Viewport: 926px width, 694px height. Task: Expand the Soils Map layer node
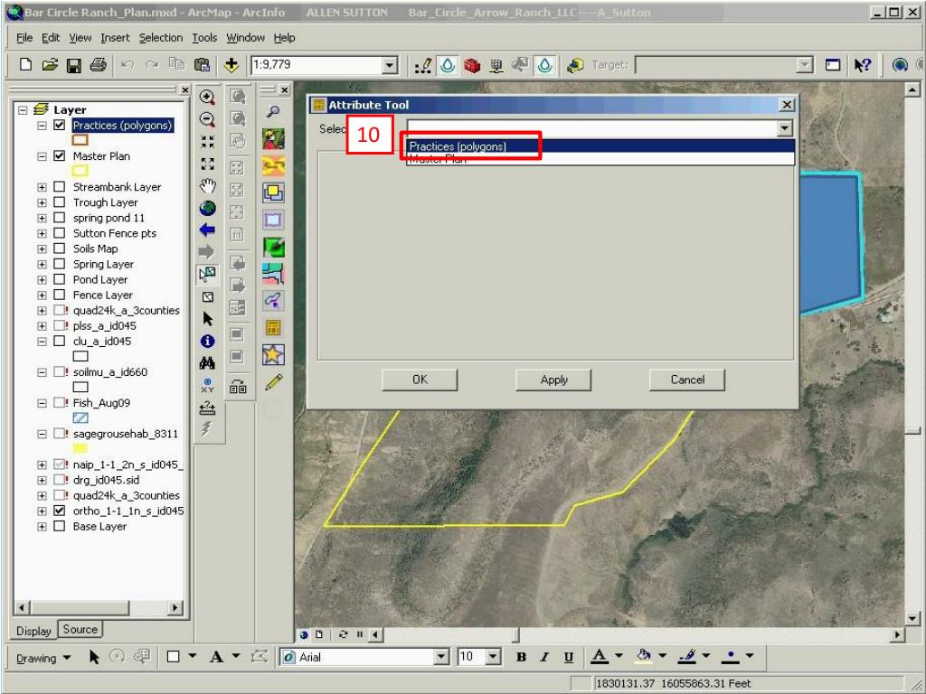[42, 249]
